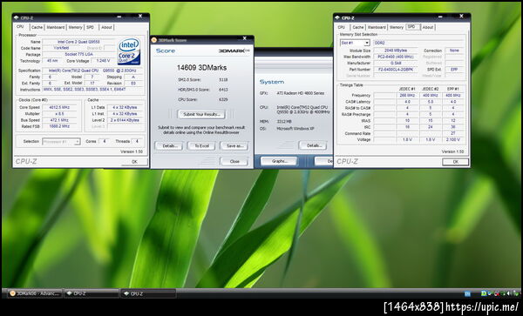523x316 pixels.
Task: Close the 3DMark Score dialog via Close button
Action: [x=234, y=162]
